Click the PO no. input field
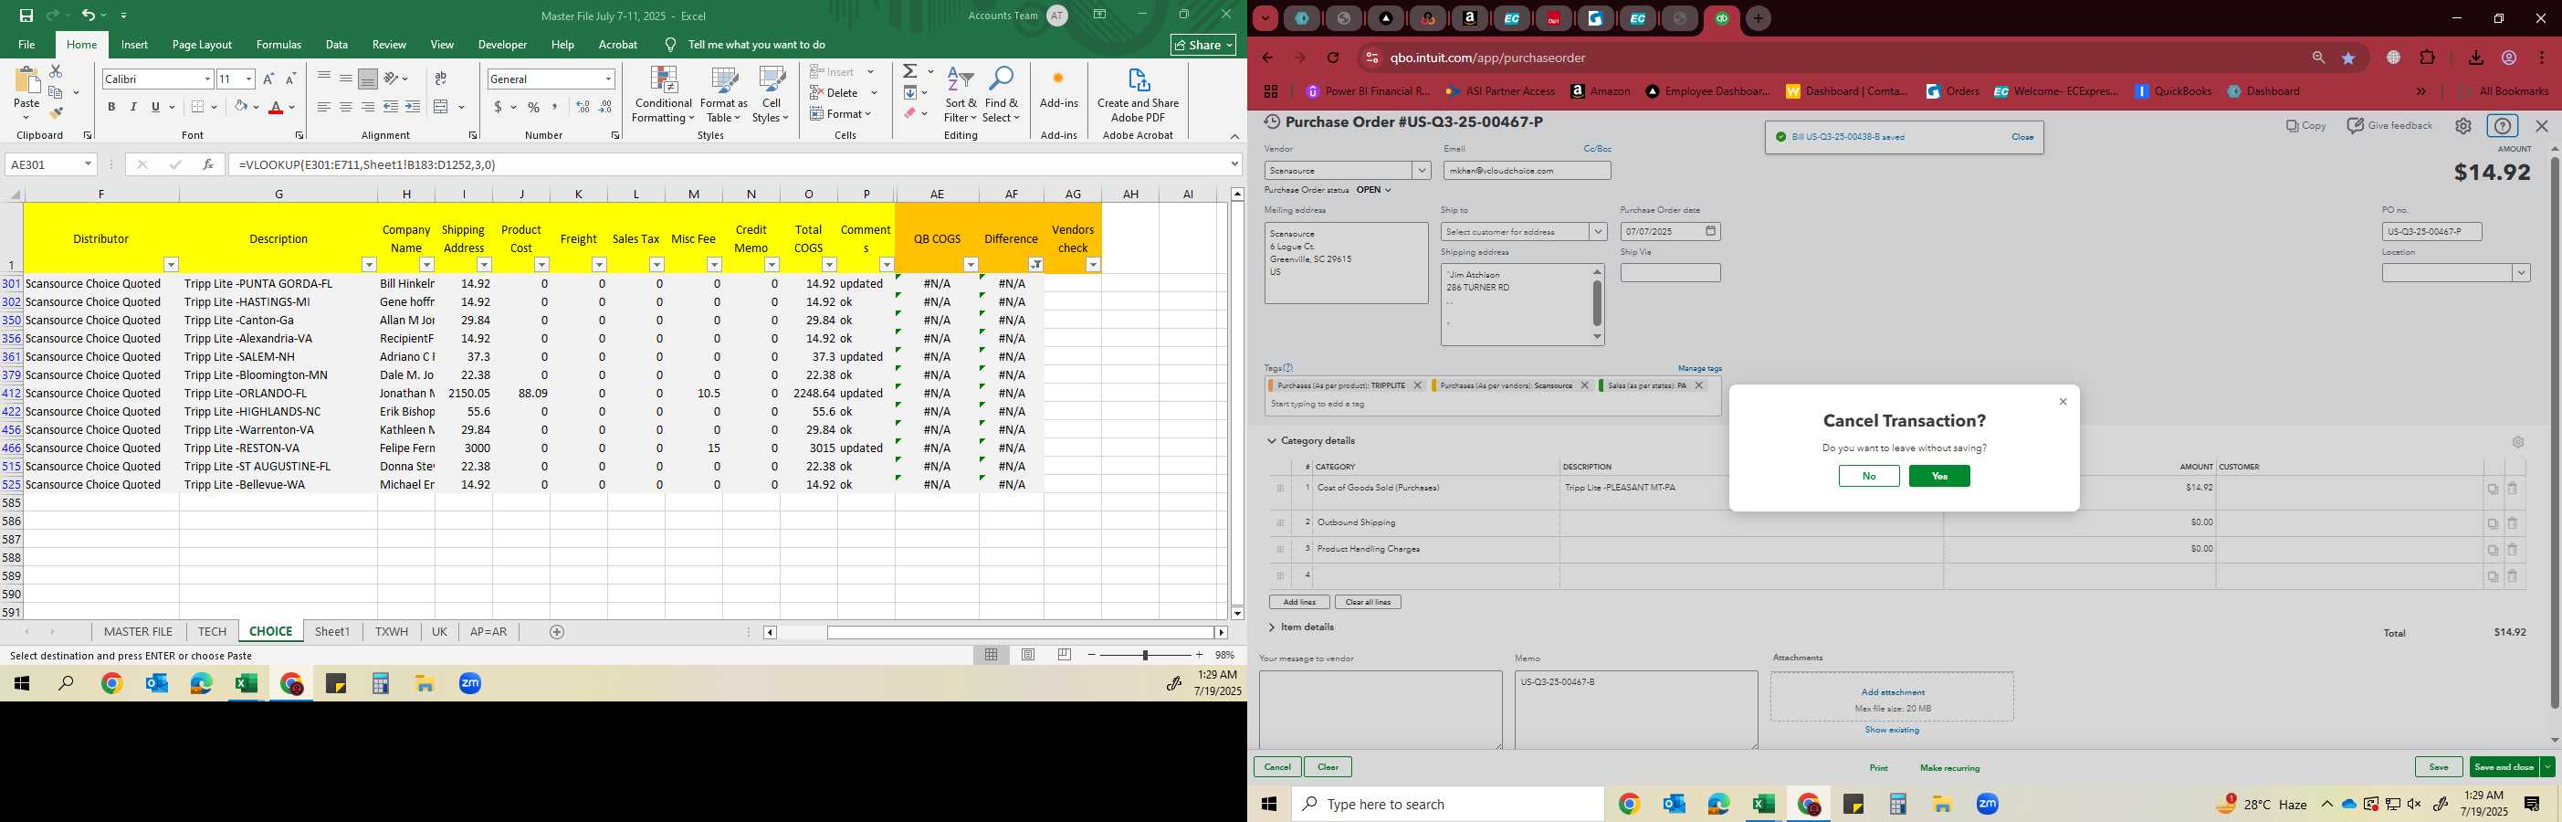The width and height of the screenshot is (2562, 822). [x=2431, y=232]
